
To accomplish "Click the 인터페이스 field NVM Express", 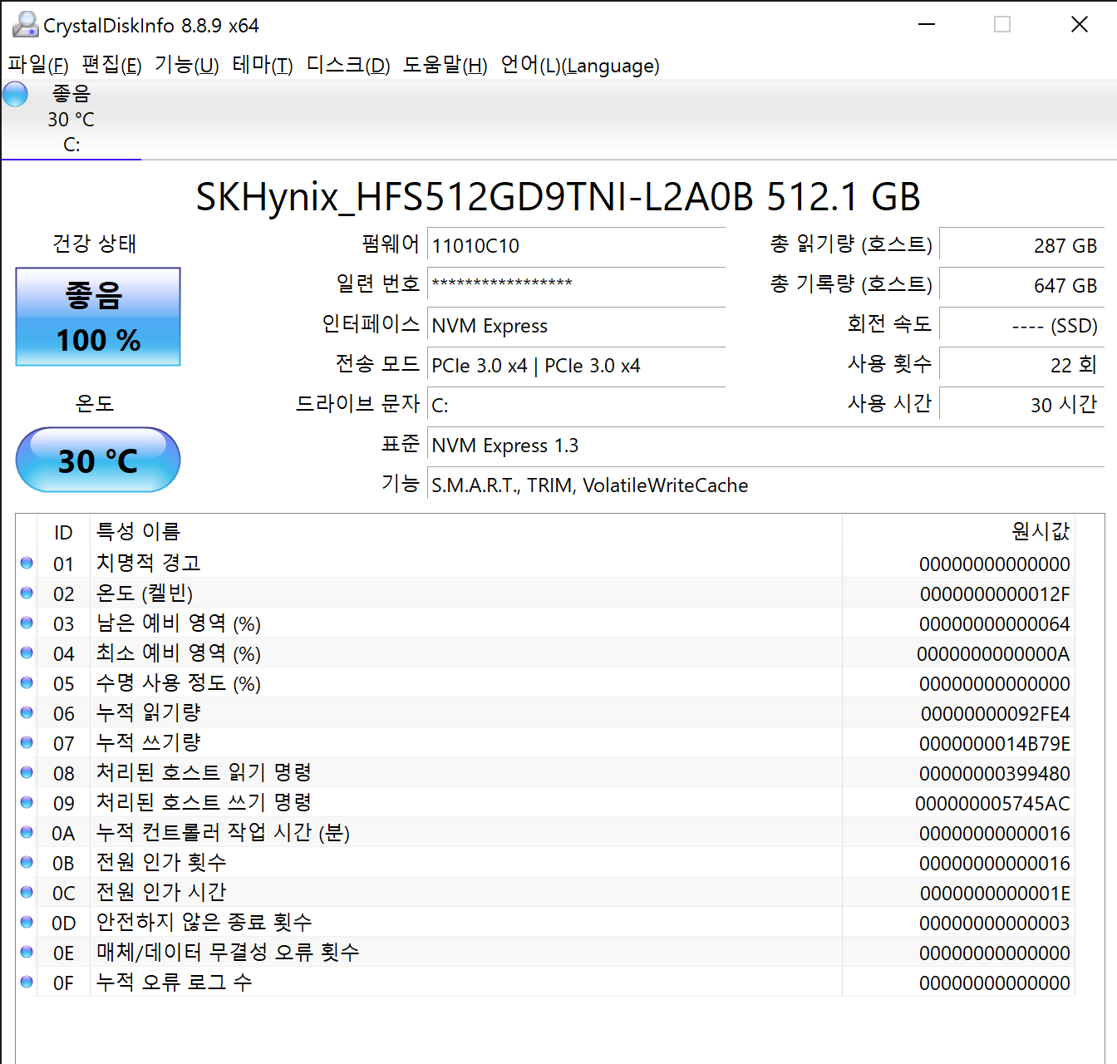I will point(576,325).
